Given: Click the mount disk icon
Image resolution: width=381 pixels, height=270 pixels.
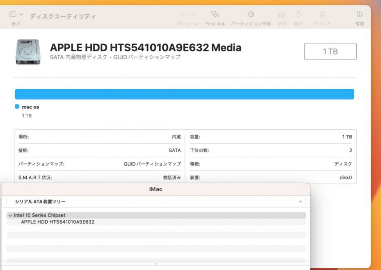Looking at the screenshot, I should 322,14.
